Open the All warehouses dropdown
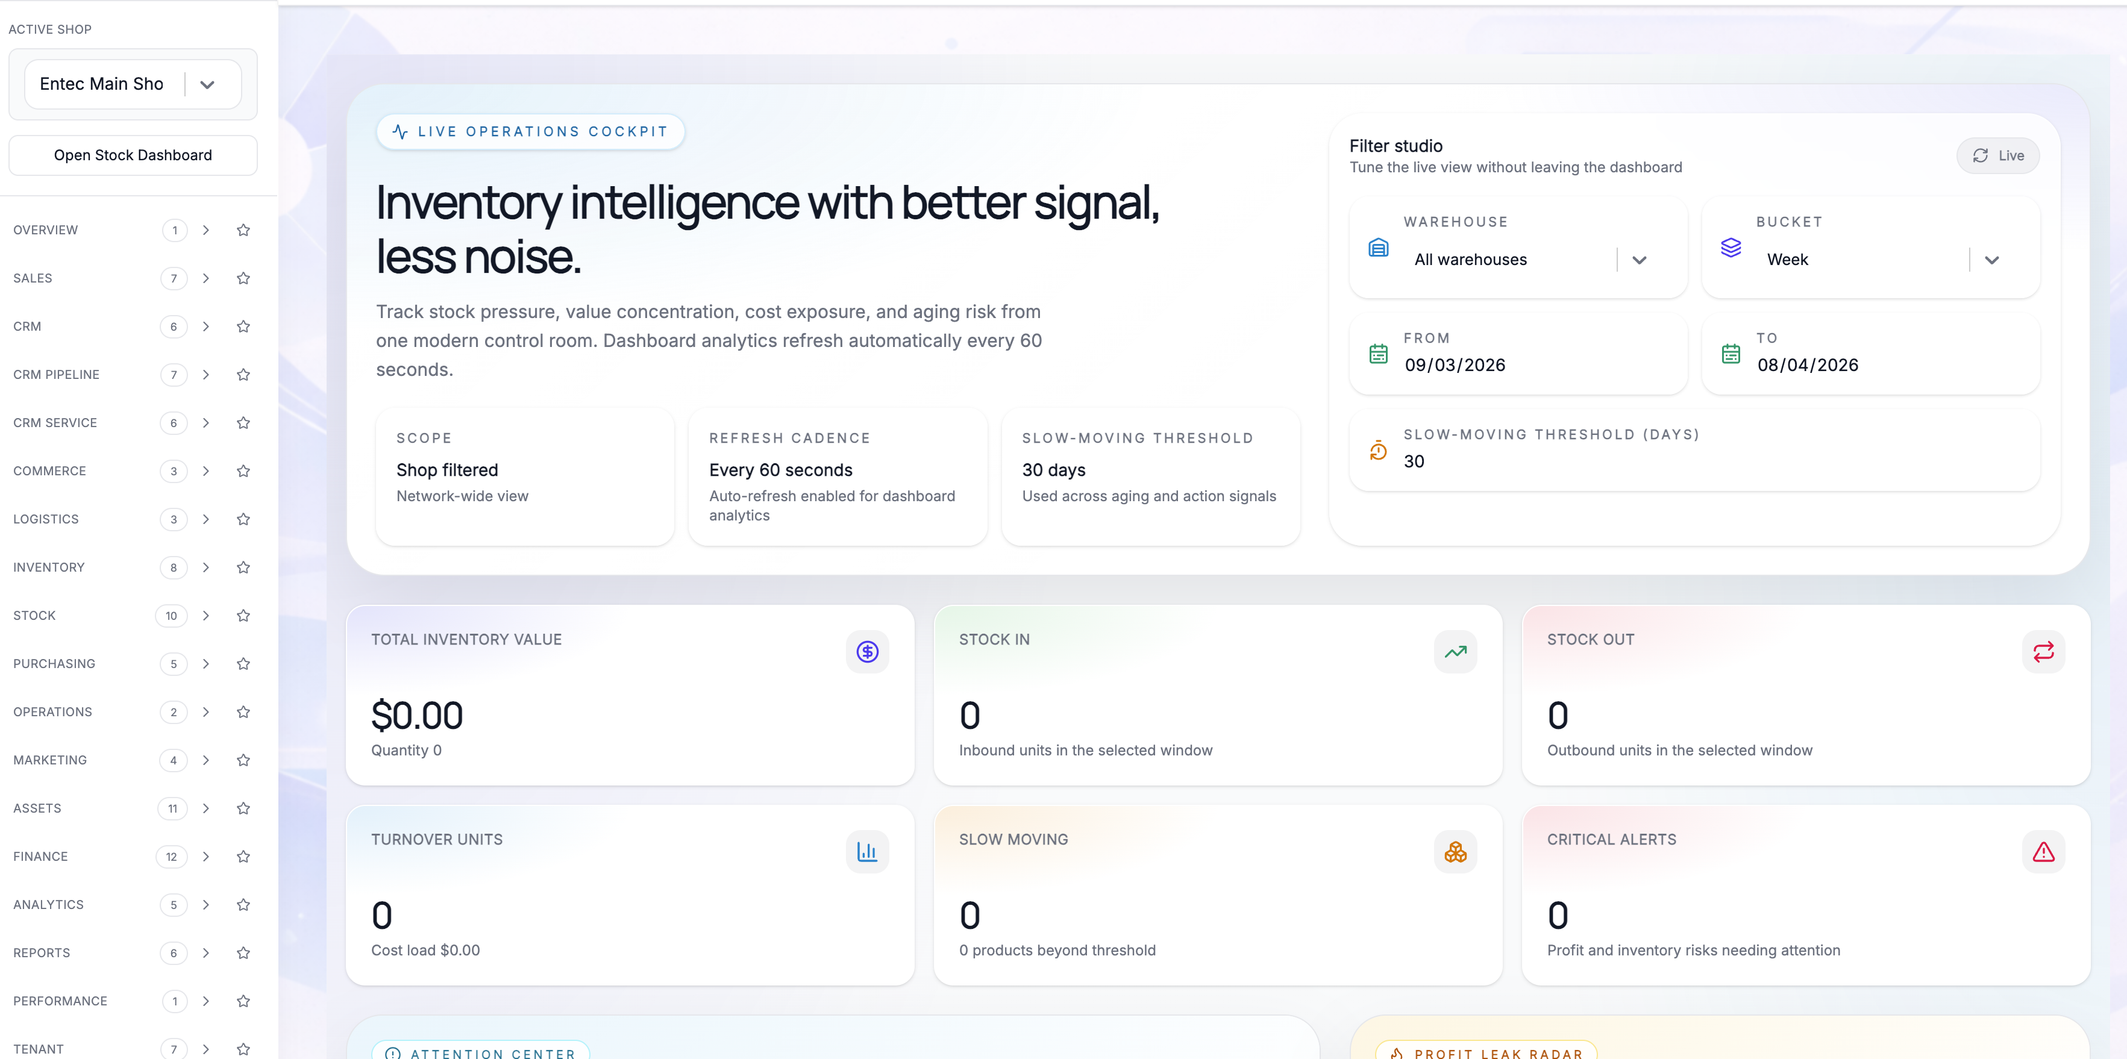Screen dimensions: 2127x1059 (1639, 259)
